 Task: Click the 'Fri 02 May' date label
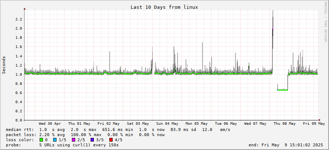tap(109, 124)
